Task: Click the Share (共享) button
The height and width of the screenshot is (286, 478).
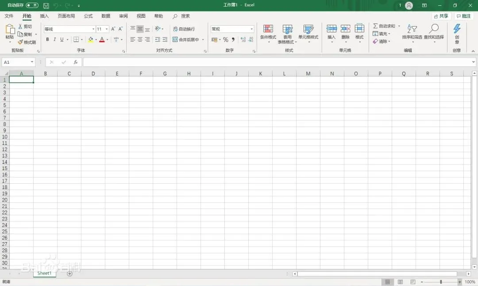Action: pyautogui.click(x=441, y=16)
